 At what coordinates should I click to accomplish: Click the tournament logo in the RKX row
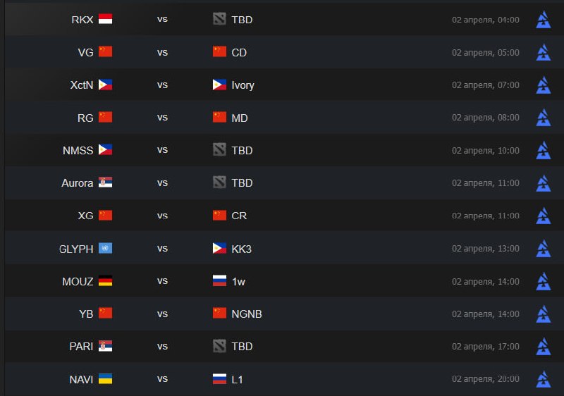[543, 20]
